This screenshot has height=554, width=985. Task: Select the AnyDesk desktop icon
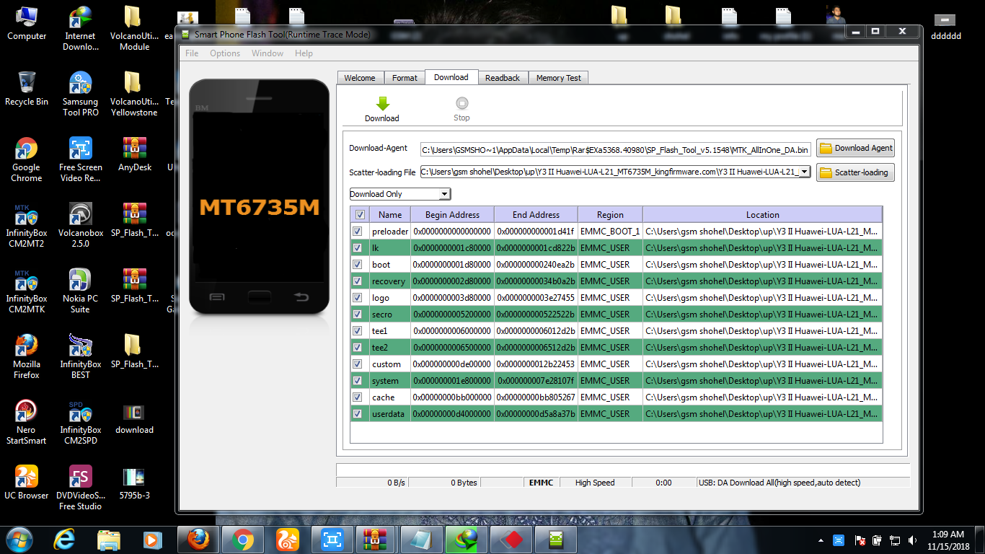click(x=135, y=155)
